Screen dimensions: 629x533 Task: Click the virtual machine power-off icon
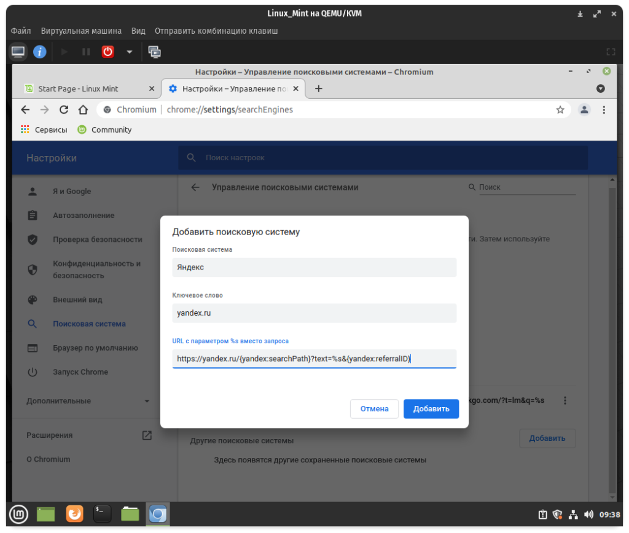(x=107, y=52)
